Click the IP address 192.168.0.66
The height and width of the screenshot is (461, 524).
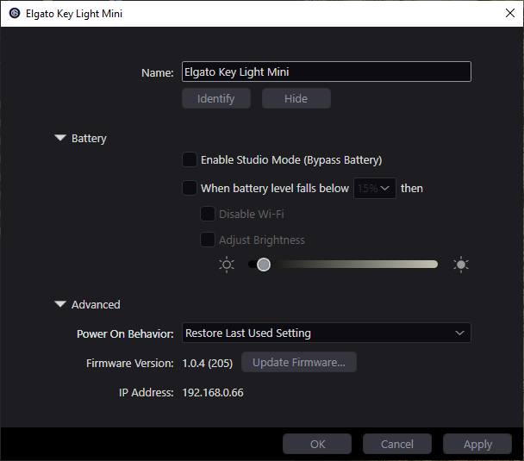[x=213, y=393]
